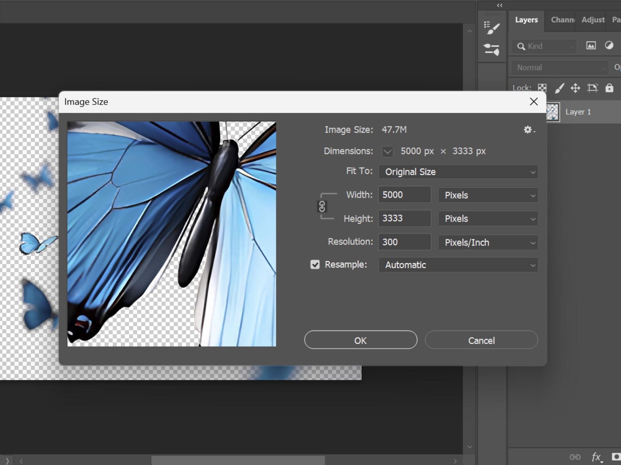This screenshot has height=465, width=621.
Task: Open the layer Kind filter dropdown
Action: coord(544,46)
